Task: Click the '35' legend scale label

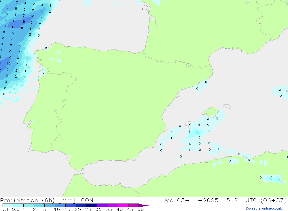Action: (109, 209)
